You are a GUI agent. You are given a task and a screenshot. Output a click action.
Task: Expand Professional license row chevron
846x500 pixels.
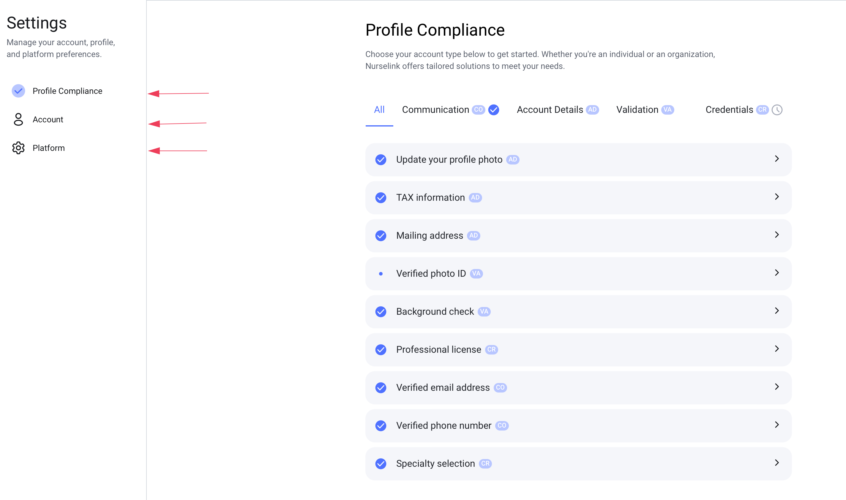pos(777,349)
